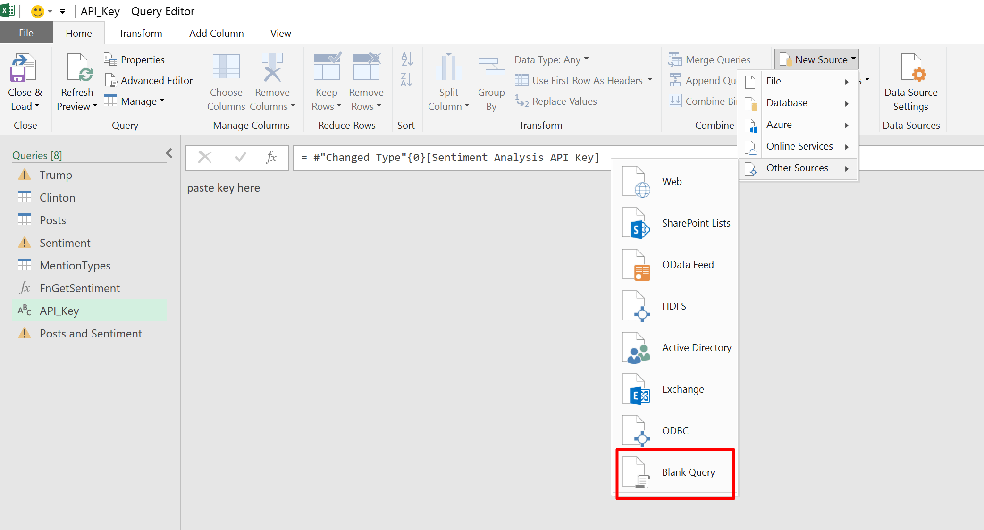Screen dimensions: 984x530
Task: Click the Sort Descending icon
Action: click(x=407, y=80)
